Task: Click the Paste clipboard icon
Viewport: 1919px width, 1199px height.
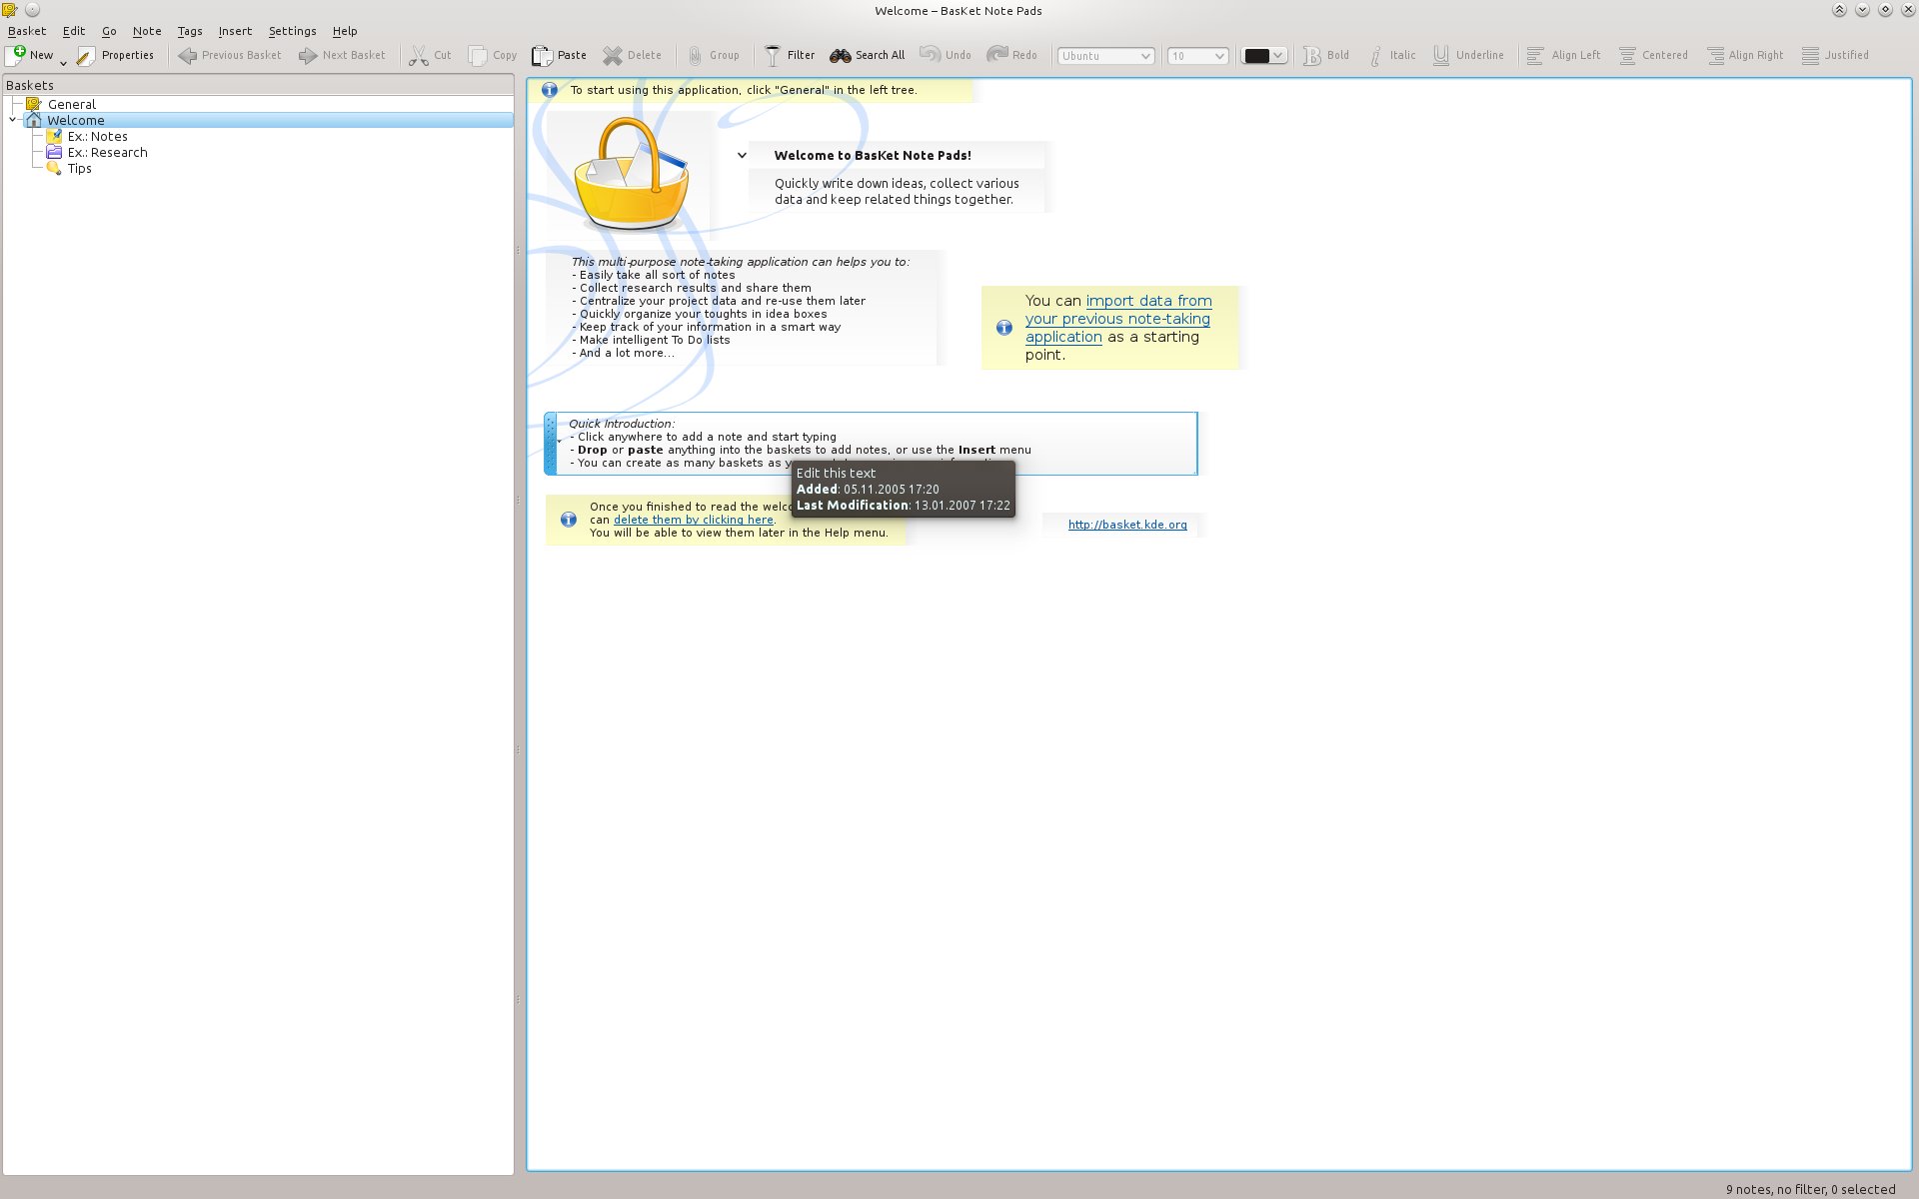Action: [542, 55]
